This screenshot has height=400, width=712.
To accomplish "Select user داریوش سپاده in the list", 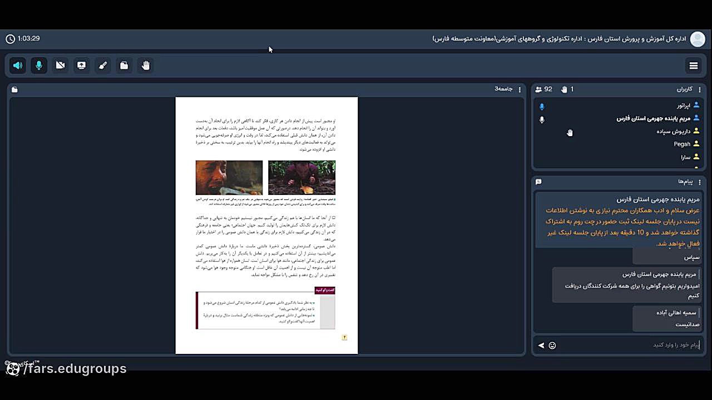I will (x=619, y=132).
